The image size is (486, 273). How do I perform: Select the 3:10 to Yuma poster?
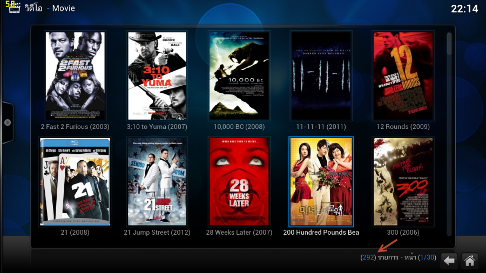click(x=157, y=76)
